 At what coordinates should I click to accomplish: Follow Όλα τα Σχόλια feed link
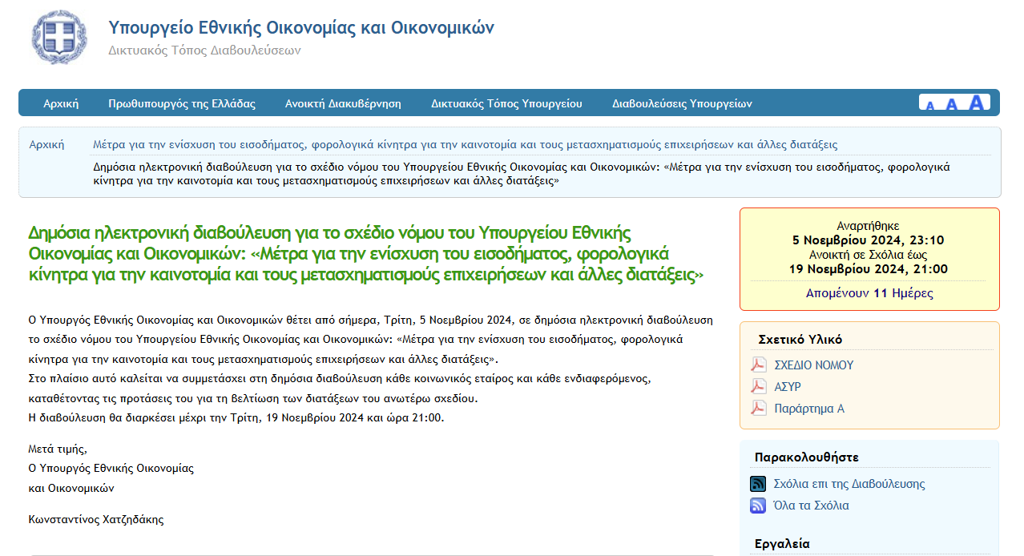[x=812, y=506]
